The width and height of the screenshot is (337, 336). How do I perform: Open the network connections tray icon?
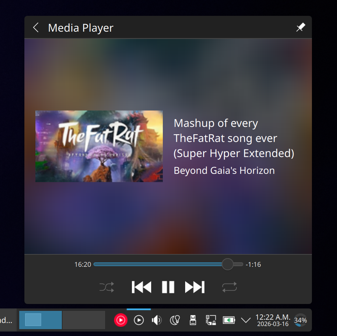point(211,321)
